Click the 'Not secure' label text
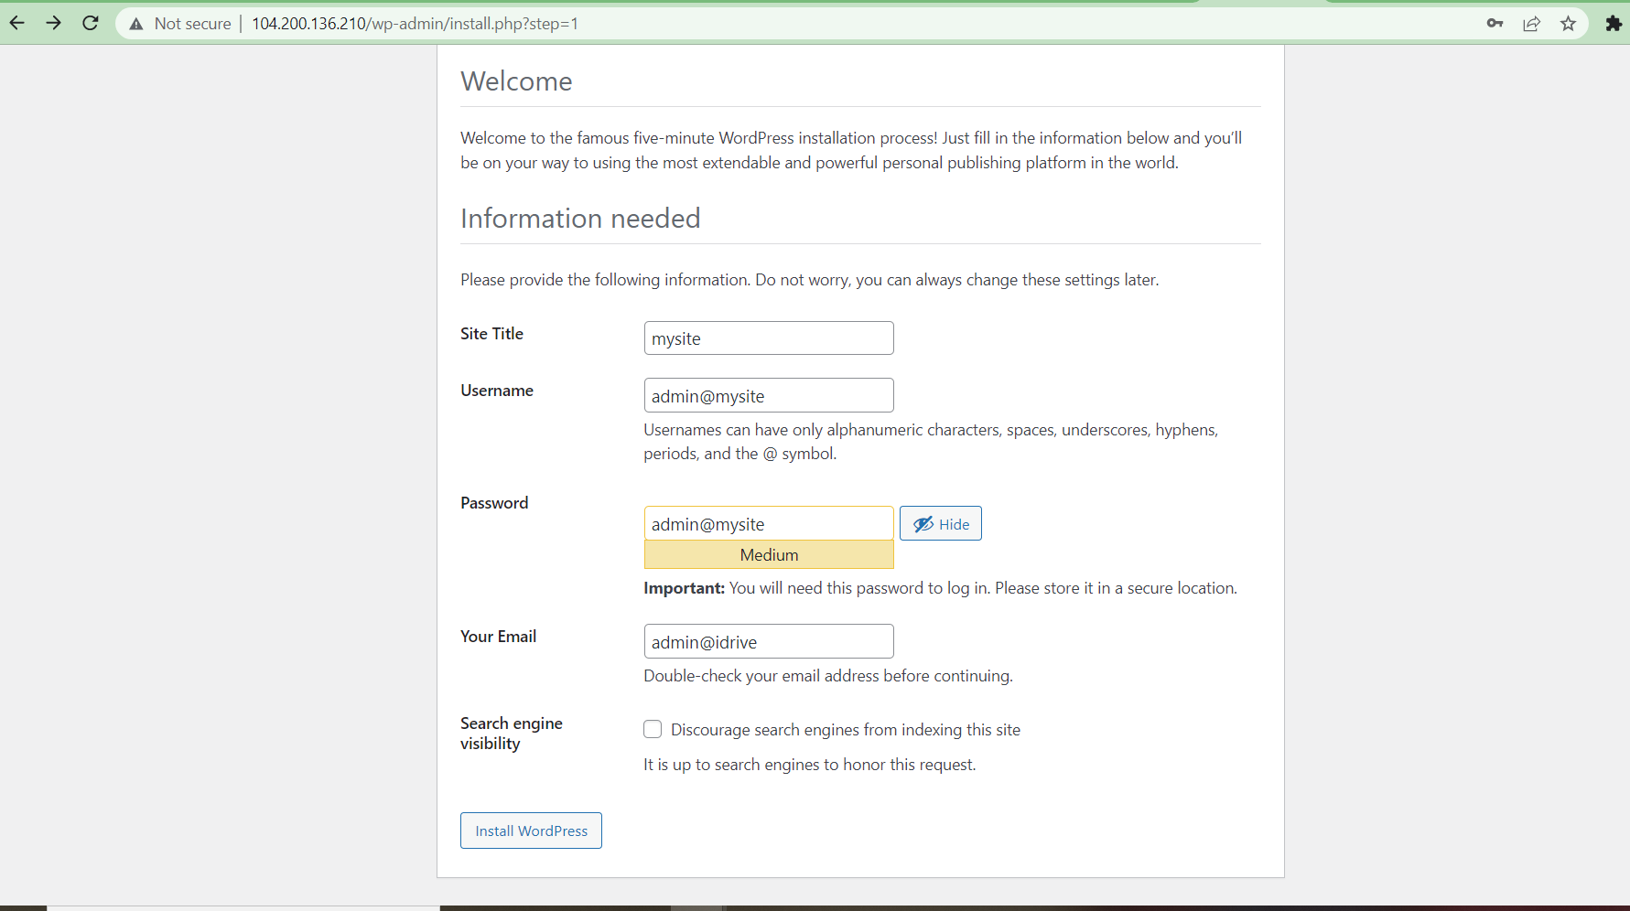The height and width of the screenshot is (911, 1630). [193, 24]
